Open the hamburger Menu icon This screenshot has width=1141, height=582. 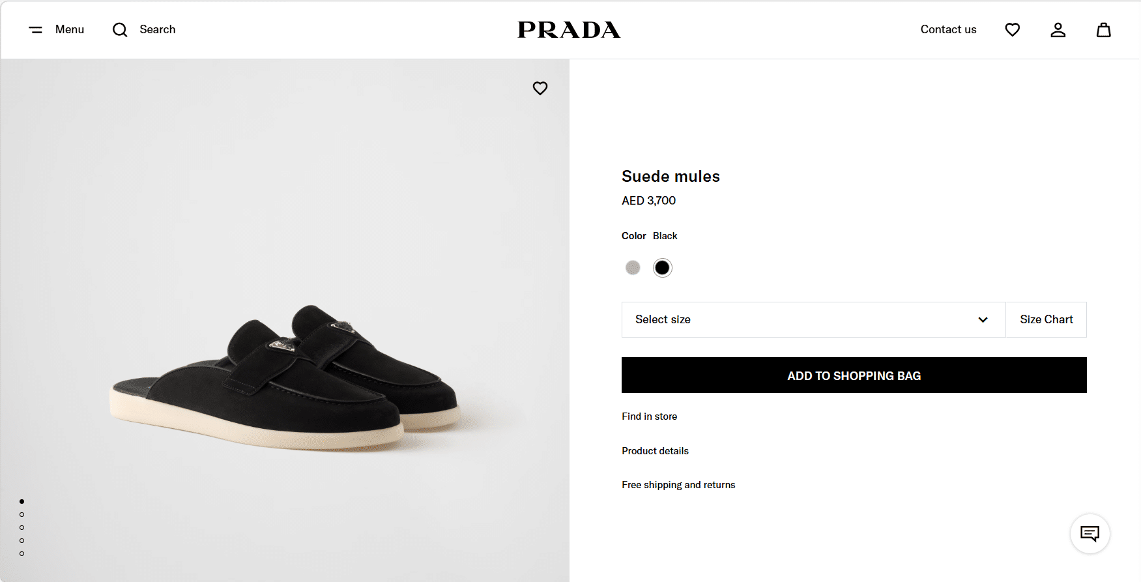click(x=36, y=30)
